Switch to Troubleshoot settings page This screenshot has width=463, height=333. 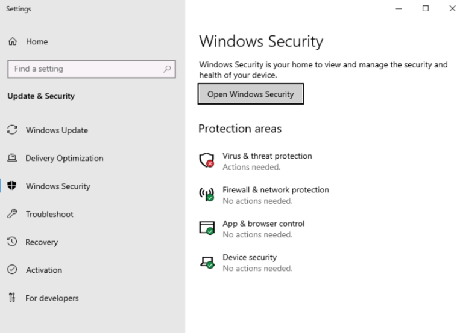49,214
